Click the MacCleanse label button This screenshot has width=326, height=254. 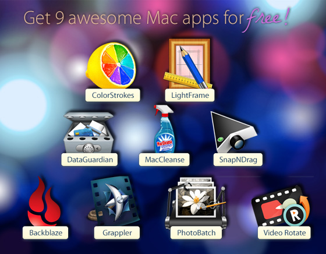(164, 160)
